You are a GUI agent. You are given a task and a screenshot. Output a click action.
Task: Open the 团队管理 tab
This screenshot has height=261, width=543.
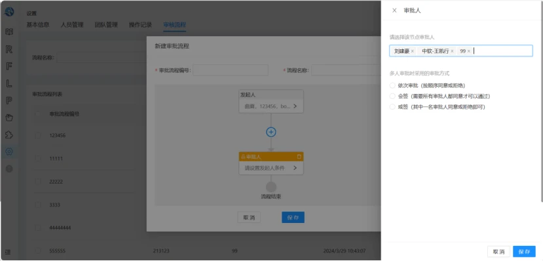[x=106, y=25]
